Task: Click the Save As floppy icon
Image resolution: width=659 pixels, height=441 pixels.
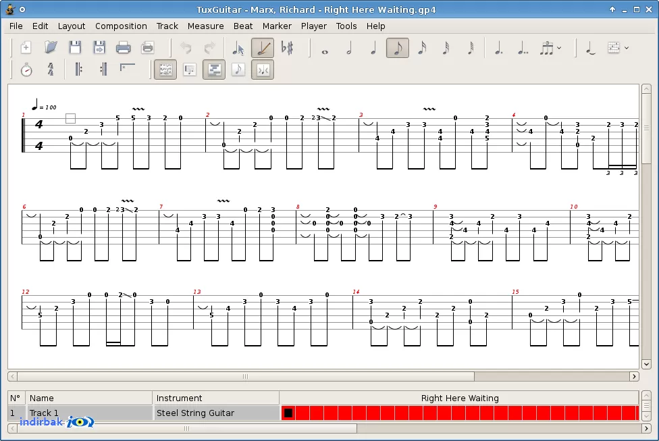Action: point(99,47)
